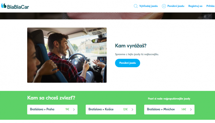Open Pozri si naše najpopulárnejšie jazdy link
Viewport: 215px width, 123px height.
[x=169, y=99]
